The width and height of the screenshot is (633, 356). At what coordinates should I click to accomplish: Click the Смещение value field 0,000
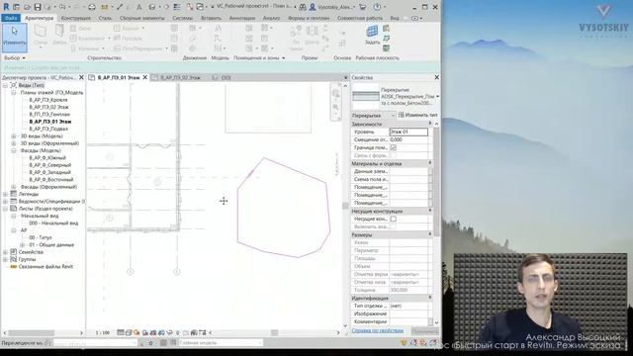[x=408, y=139]
